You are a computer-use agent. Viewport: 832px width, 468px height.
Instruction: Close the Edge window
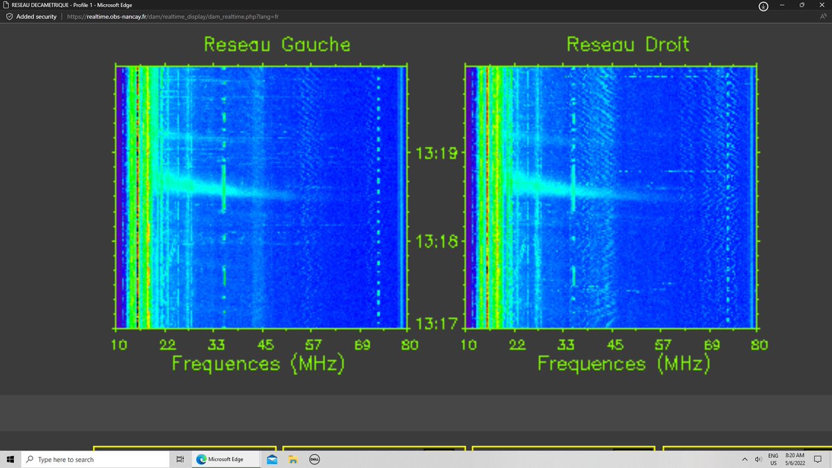pyautogui.click(x=821, y=5)
